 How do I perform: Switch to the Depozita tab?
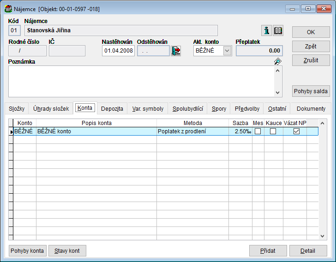[112, 109]
